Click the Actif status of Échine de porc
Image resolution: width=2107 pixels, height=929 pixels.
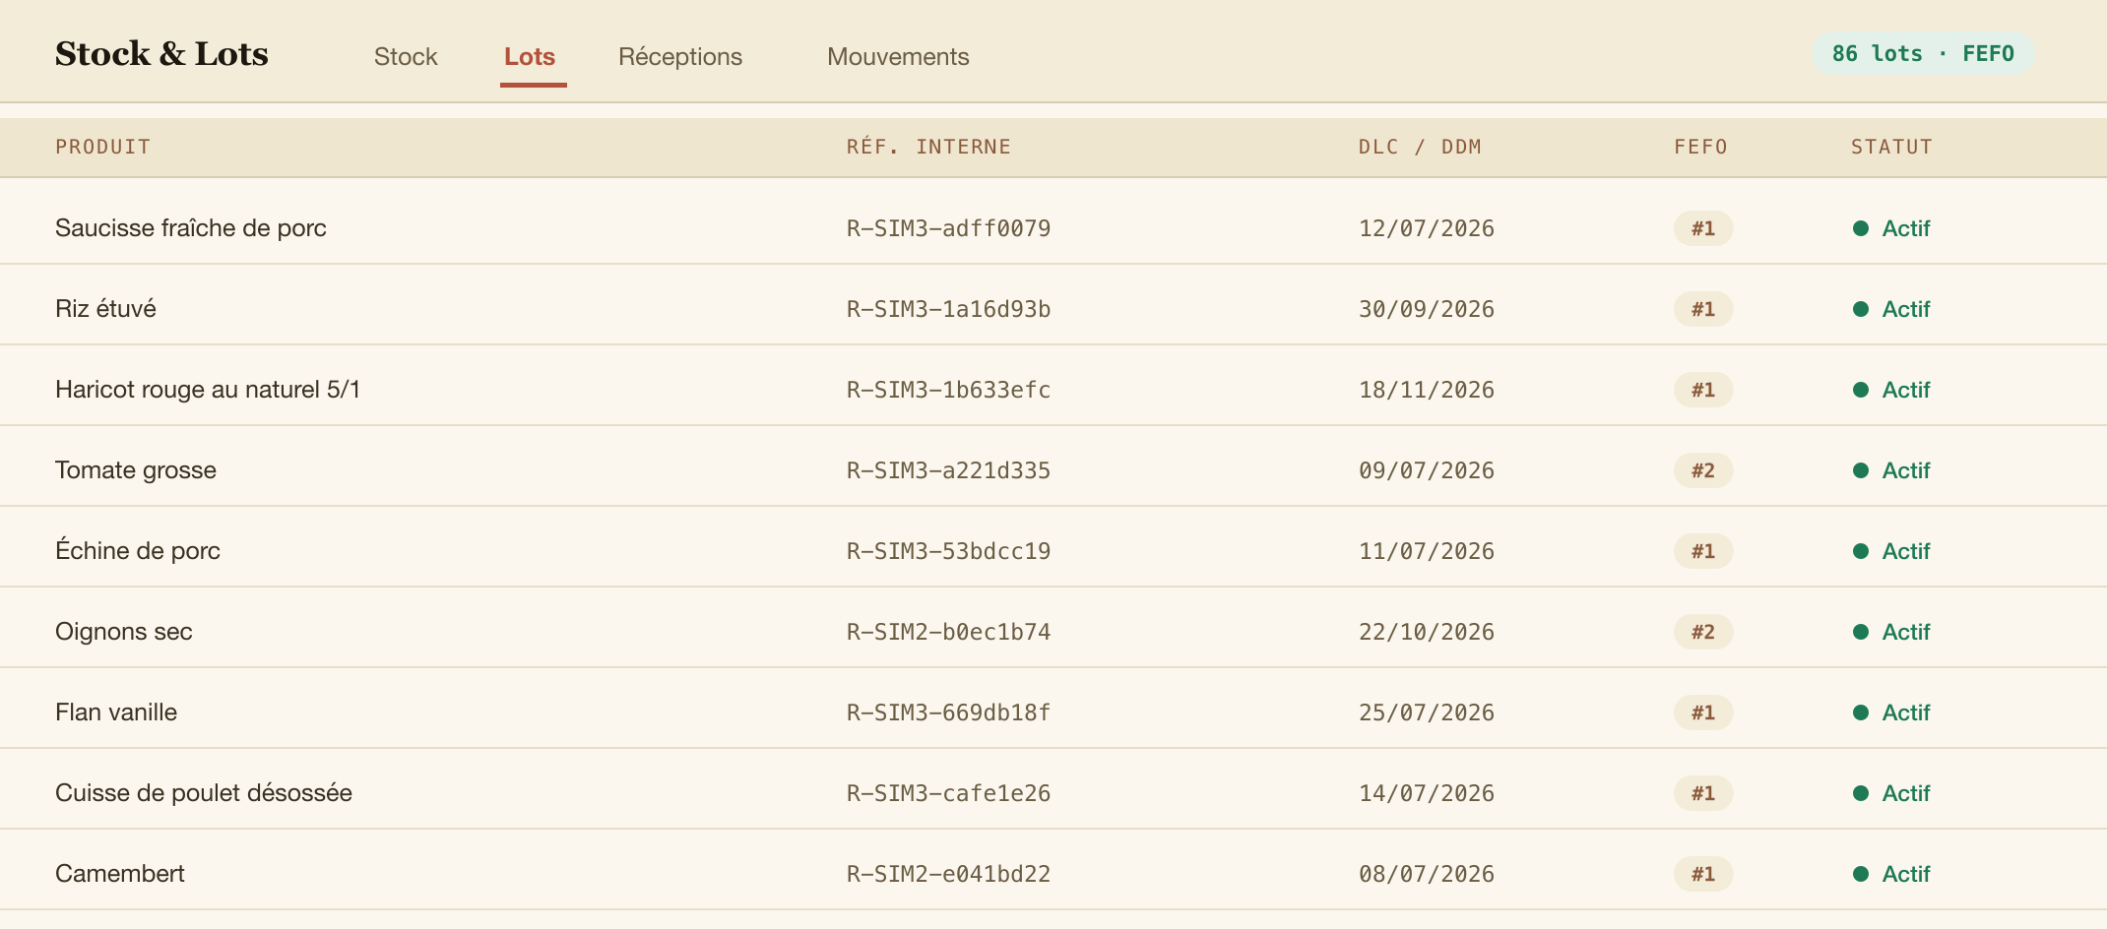point(1891,551)
